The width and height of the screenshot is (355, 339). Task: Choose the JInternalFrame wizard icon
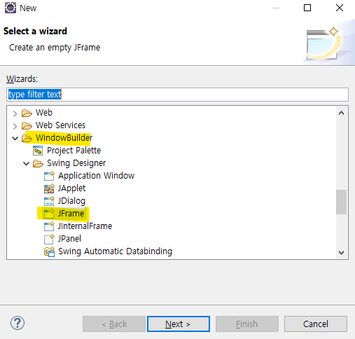point(49,226)
